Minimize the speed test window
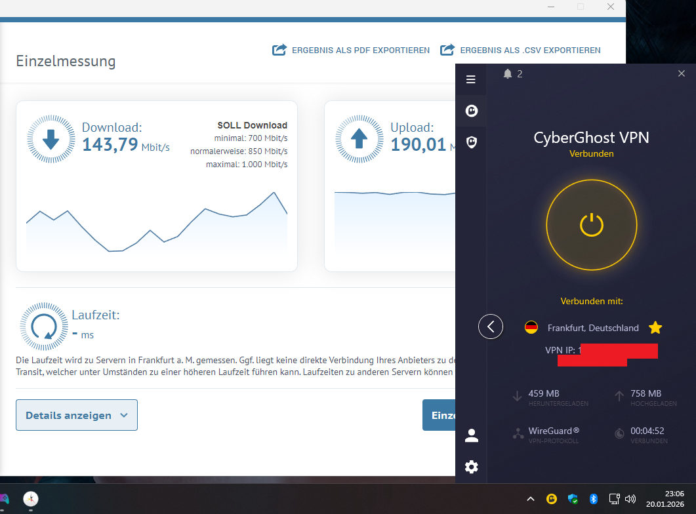Screen dimensions: 696x514 coord(551,7)
